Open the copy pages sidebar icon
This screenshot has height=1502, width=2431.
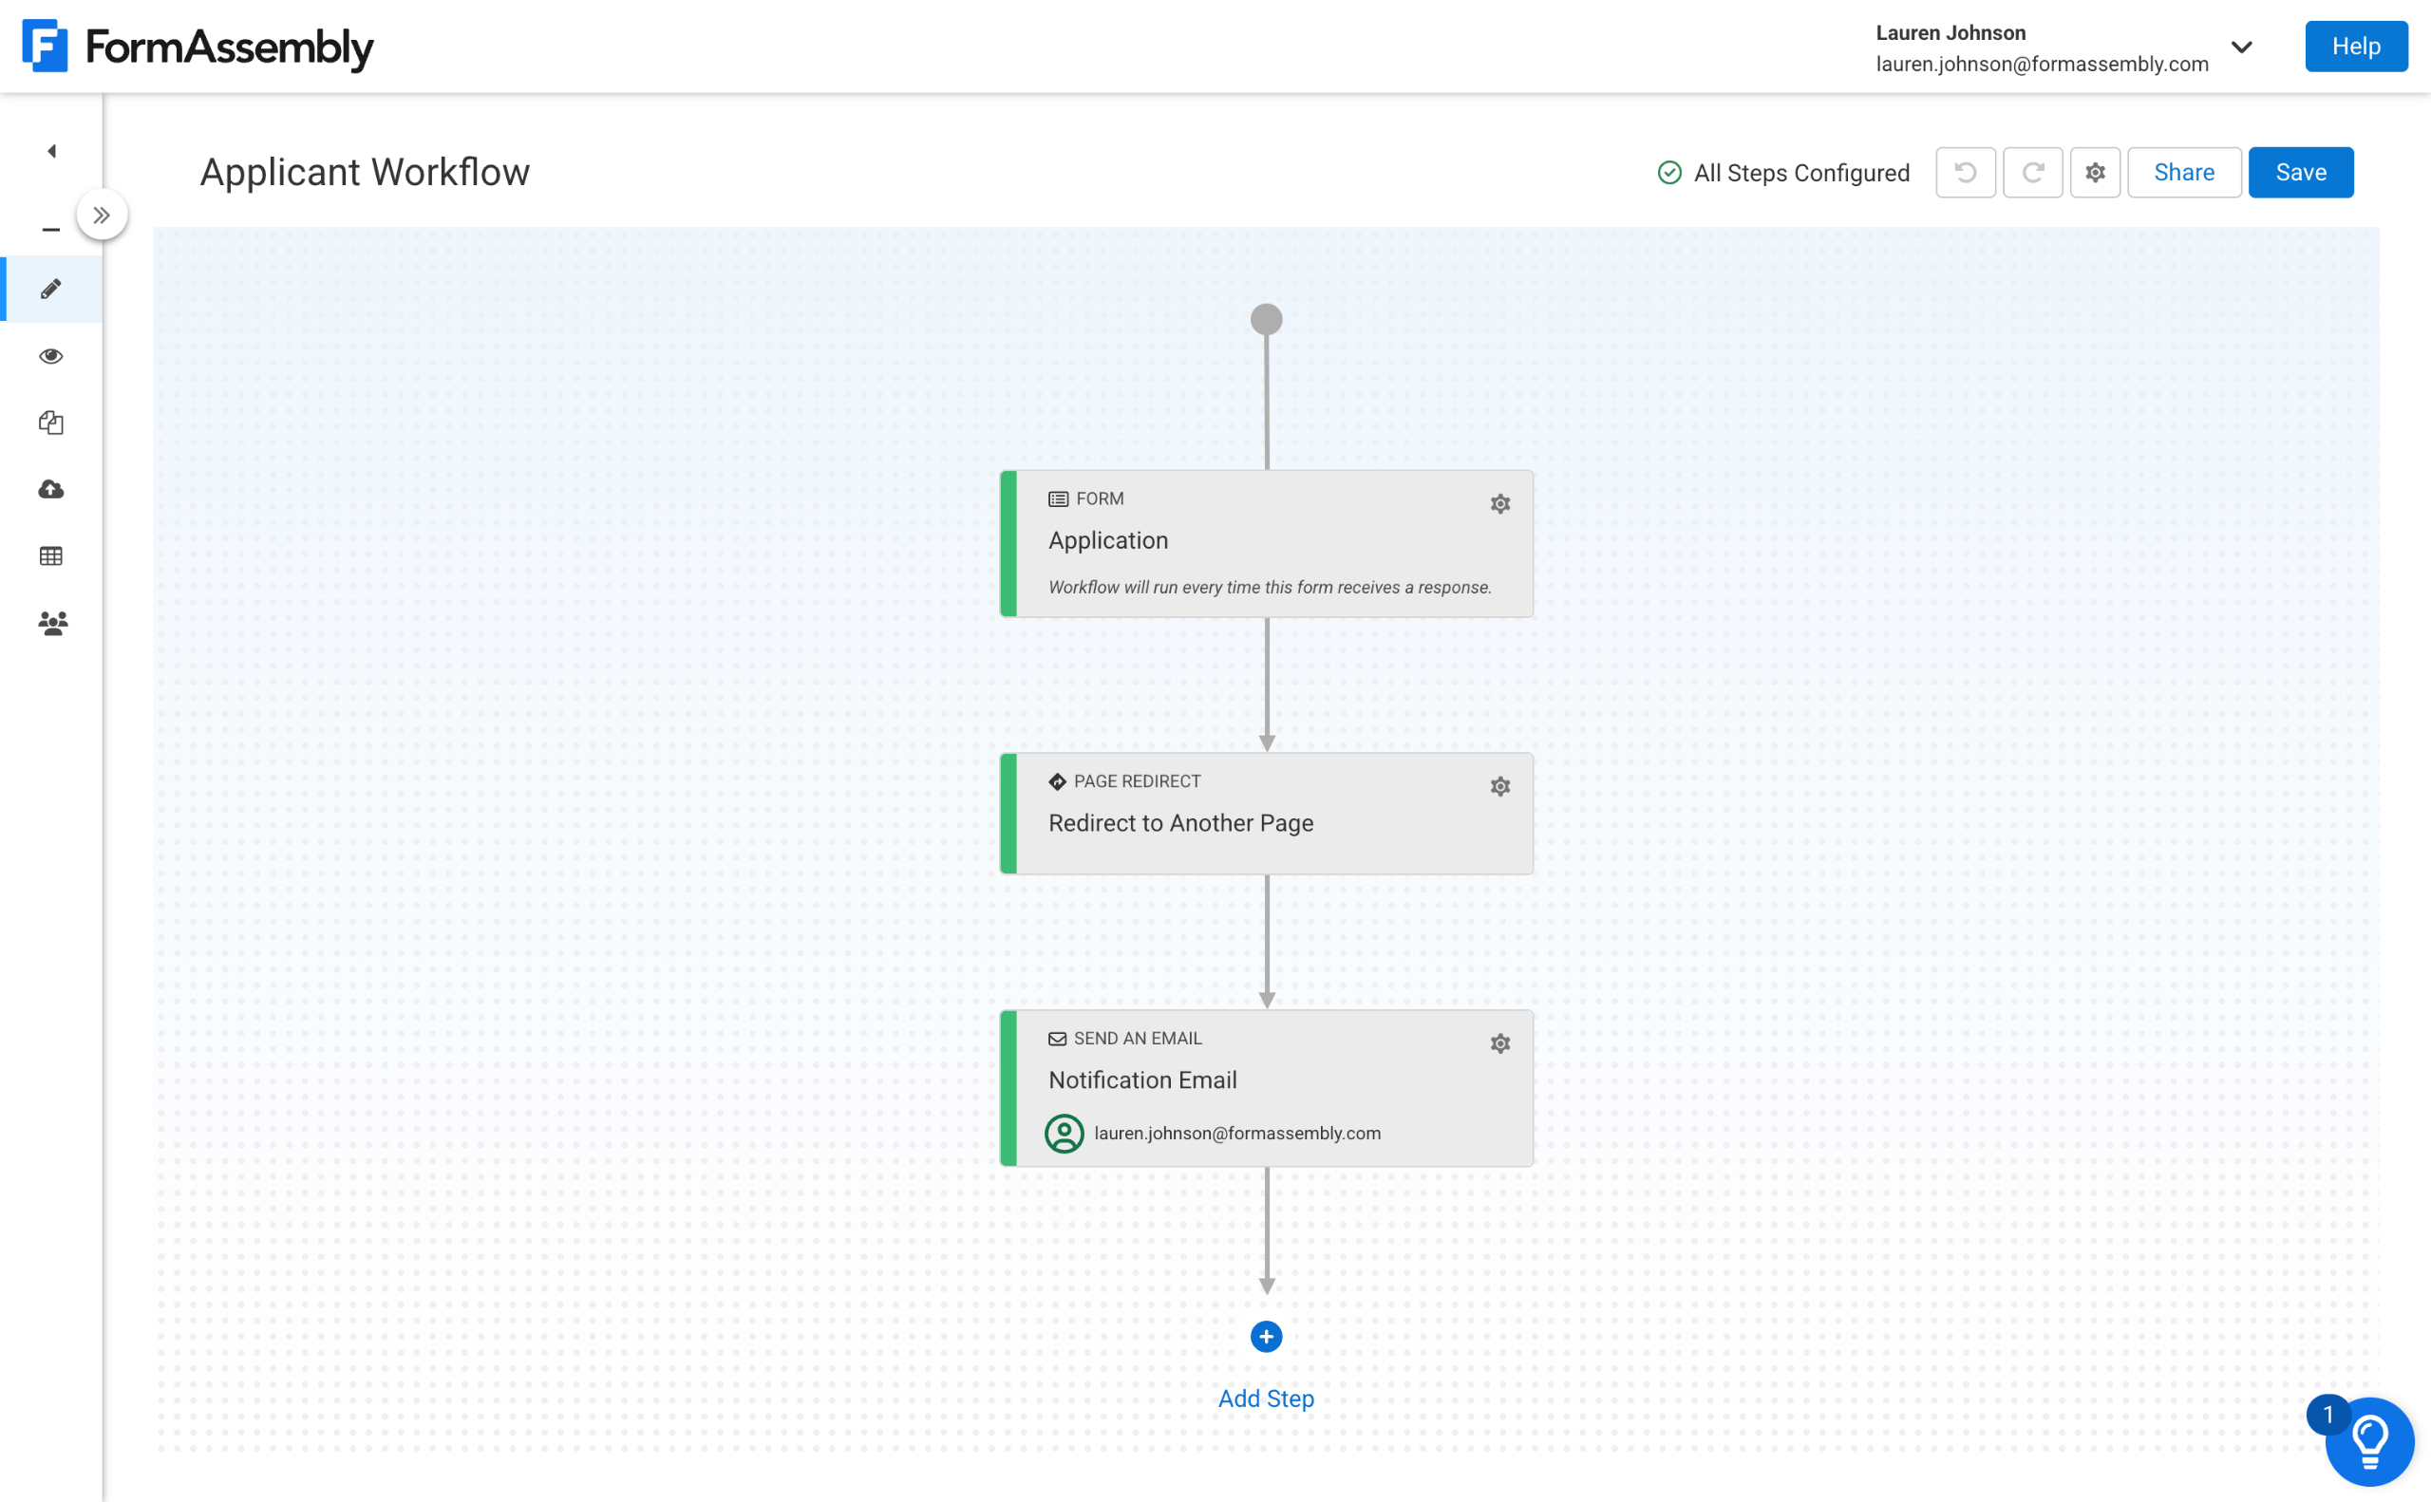[51, 422]
